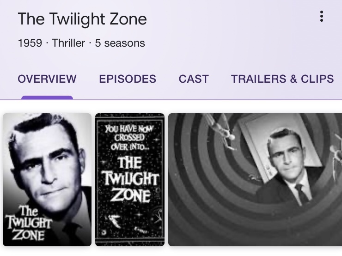Click the "5 seasons" text
342x256 pixels.
(x=120, y=43)
